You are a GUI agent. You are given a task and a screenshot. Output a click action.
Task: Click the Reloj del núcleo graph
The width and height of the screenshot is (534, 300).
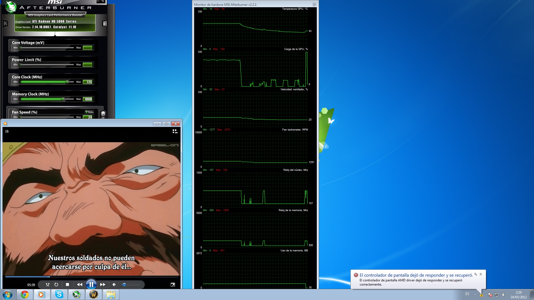pos(255,190)
